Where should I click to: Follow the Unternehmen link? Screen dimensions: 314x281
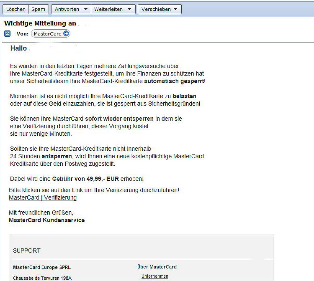click(155, 276)
